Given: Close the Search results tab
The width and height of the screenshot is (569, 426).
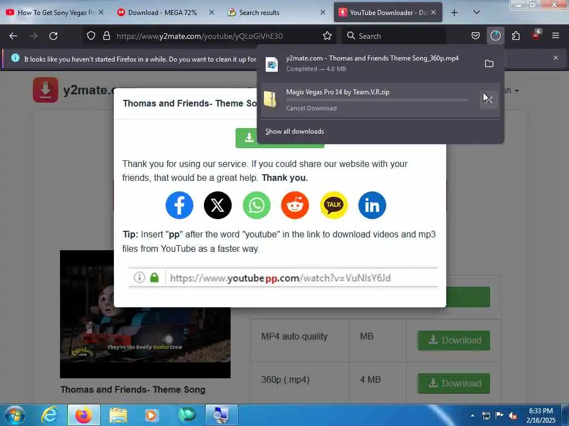Looking at the screenshot, I should 323,12.
